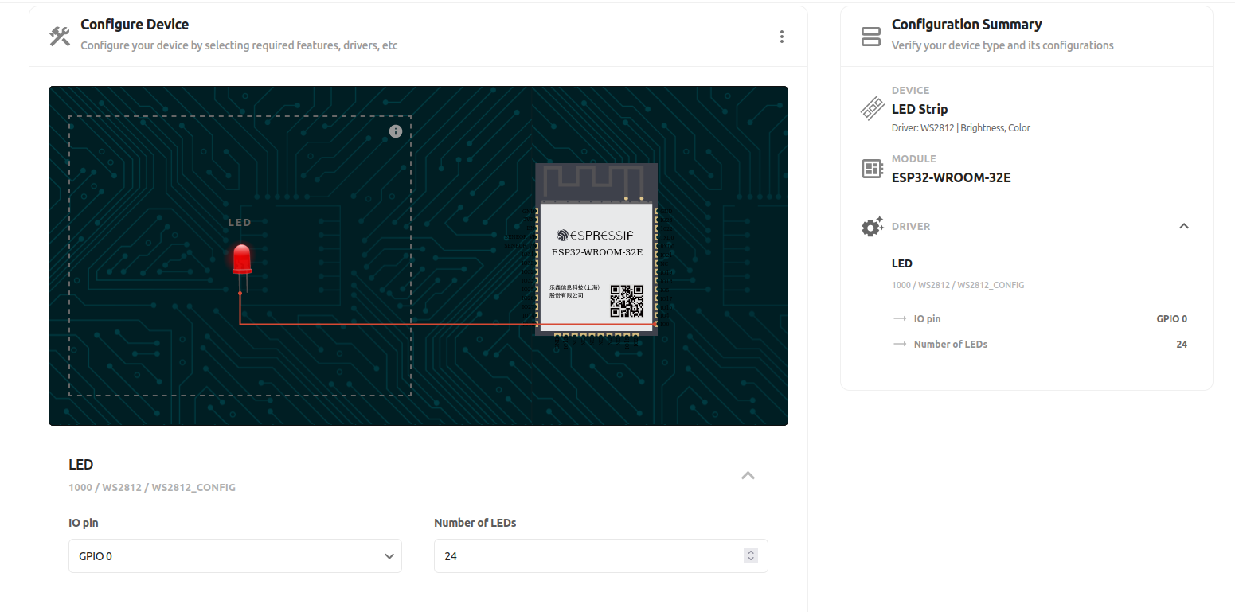Click the LED section title below the diagram
1235x612 pixels.
81,465
